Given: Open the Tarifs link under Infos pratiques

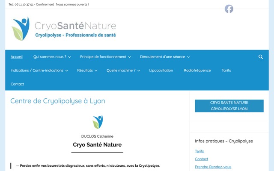Looking at the screenshot, I should pyautogui.click(x=200, y=151).
